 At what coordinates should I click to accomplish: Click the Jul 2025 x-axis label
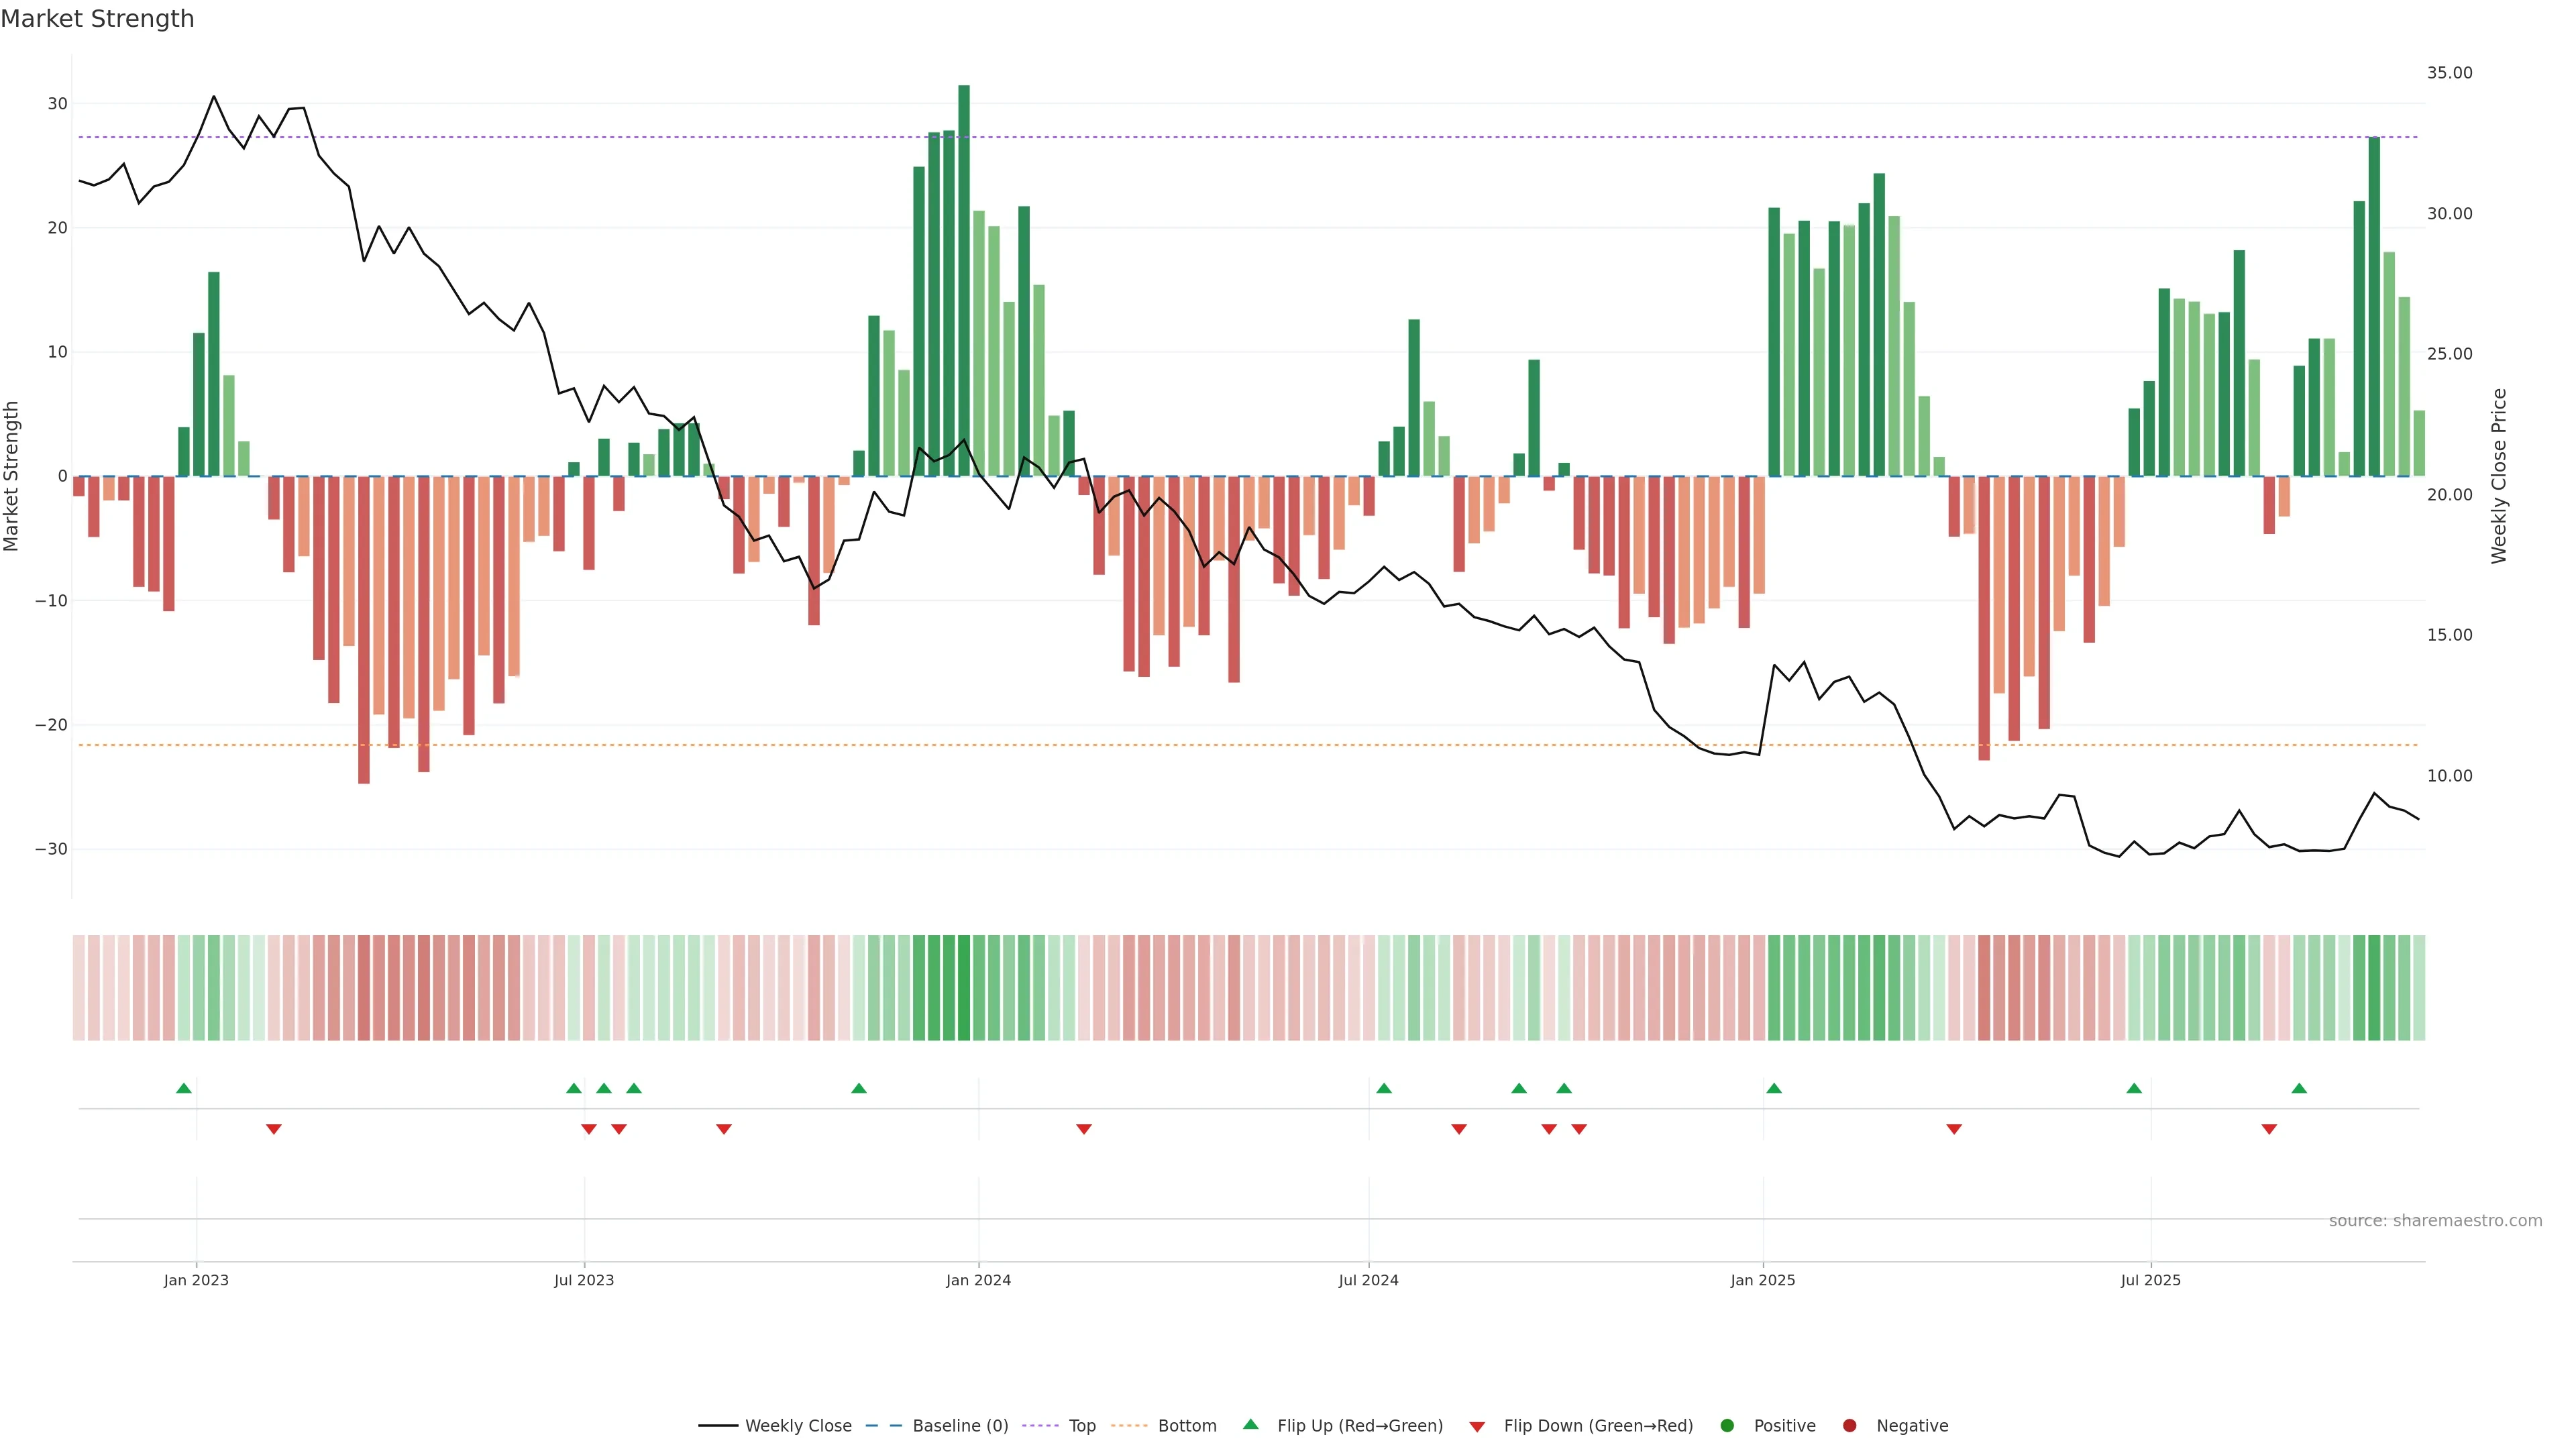pyautogui.click(x=2150, y=1280)
